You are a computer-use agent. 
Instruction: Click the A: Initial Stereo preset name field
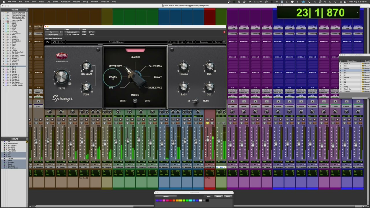pyautogui.click(x=117, y=42)
